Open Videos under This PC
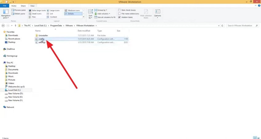261x139 pixels. tap(11, 83)
